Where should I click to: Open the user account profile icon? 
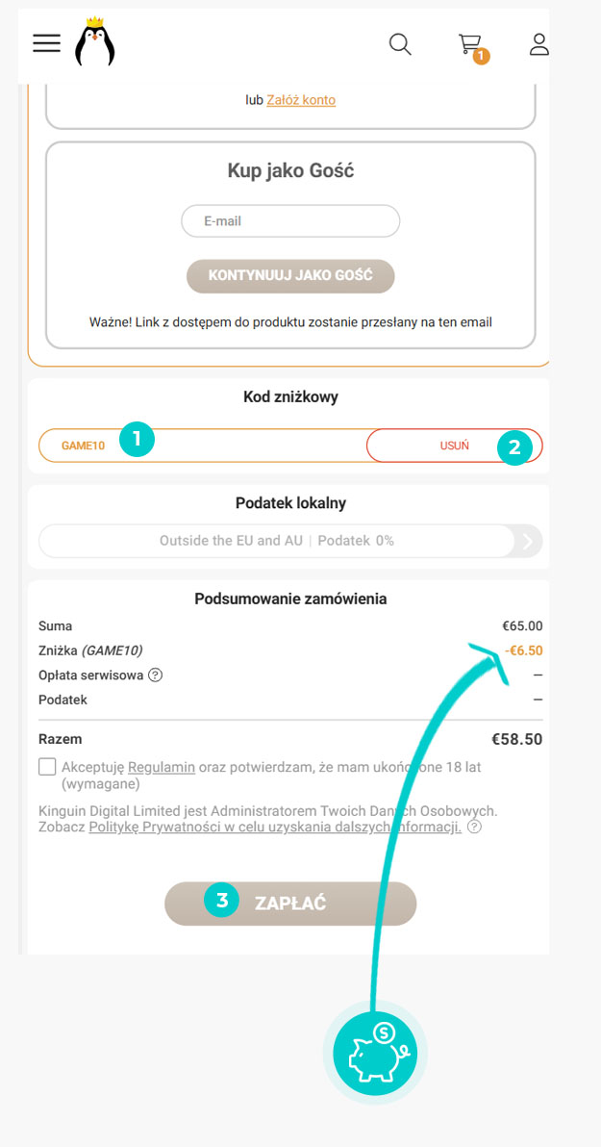tap(538, 44)
